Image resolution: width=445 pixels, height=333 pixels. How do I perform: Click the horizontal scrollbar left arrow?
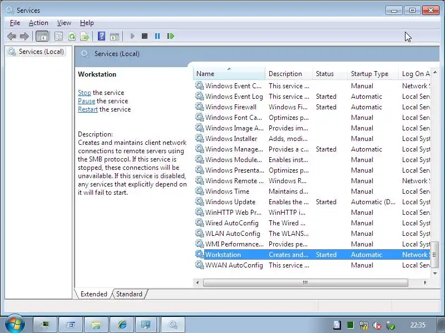click(197, 282)
